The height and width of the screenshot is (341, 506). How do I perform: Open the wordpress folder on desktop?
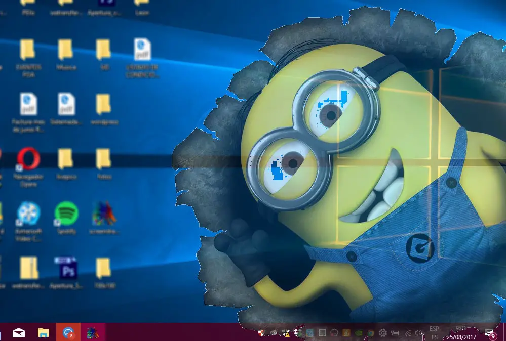point(103,104)
